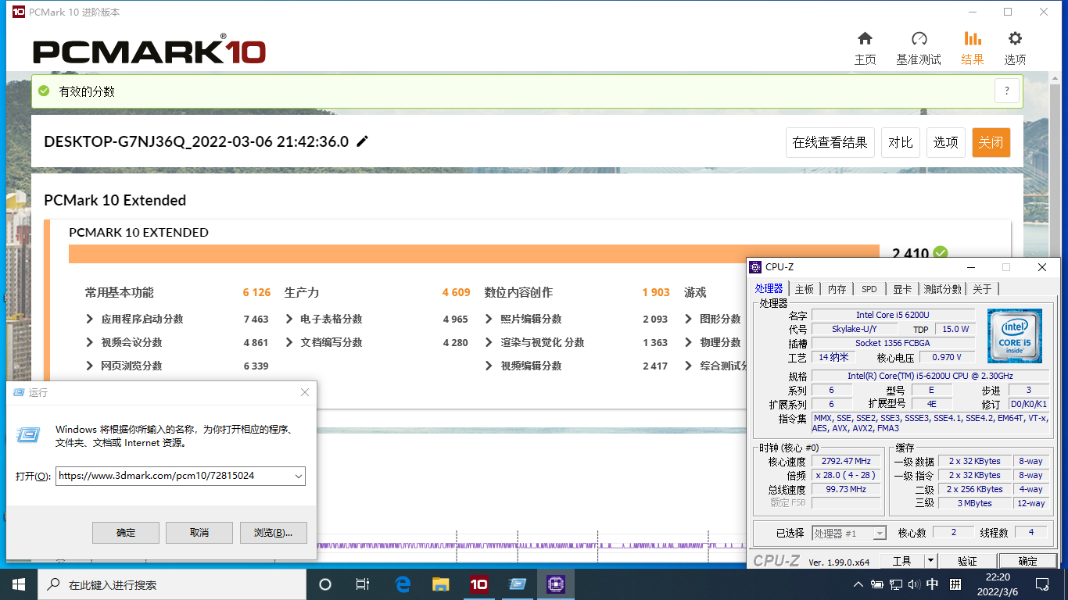Click the orange 关闭 button
Image resolution: width=1068 pixels, height=600 pixels.
click(x=991, y=142)
